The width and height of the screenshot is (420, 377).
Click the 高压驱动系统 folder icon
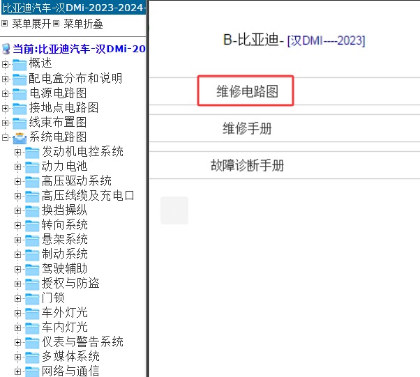(32, 181)
